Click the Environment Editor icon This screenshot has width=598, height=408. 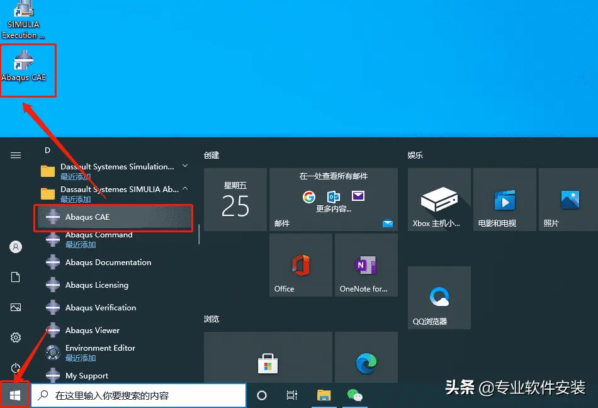(53, 353)
